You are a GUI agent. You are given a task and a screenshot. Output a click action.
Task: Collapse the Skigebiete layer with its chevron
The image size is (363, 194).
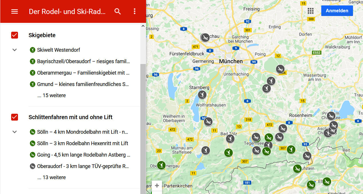pyautogui.click(x=15, y=50)
